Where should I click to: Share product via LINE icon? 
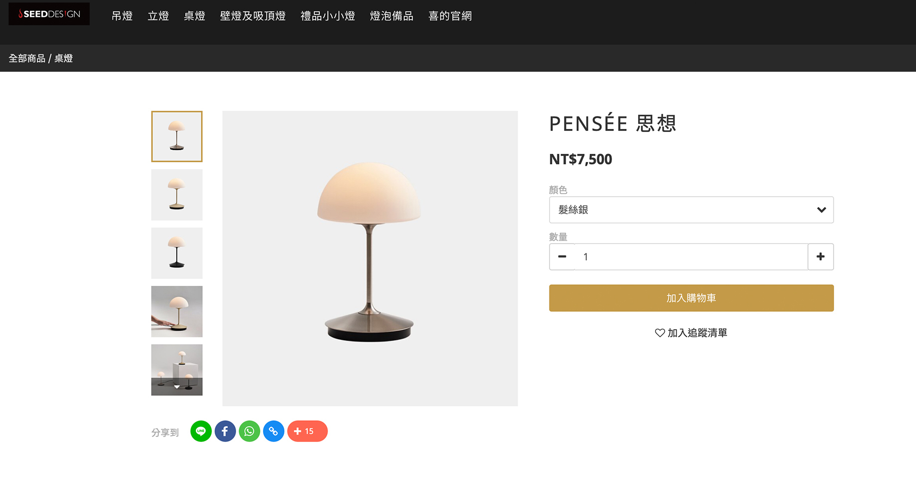(201, 431)
